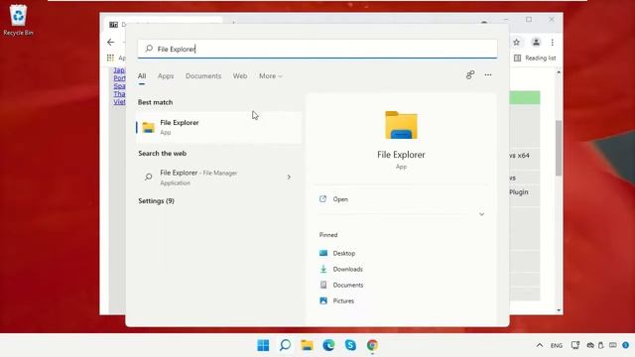Open the three-dot search options menu

[x=488, y=75]
